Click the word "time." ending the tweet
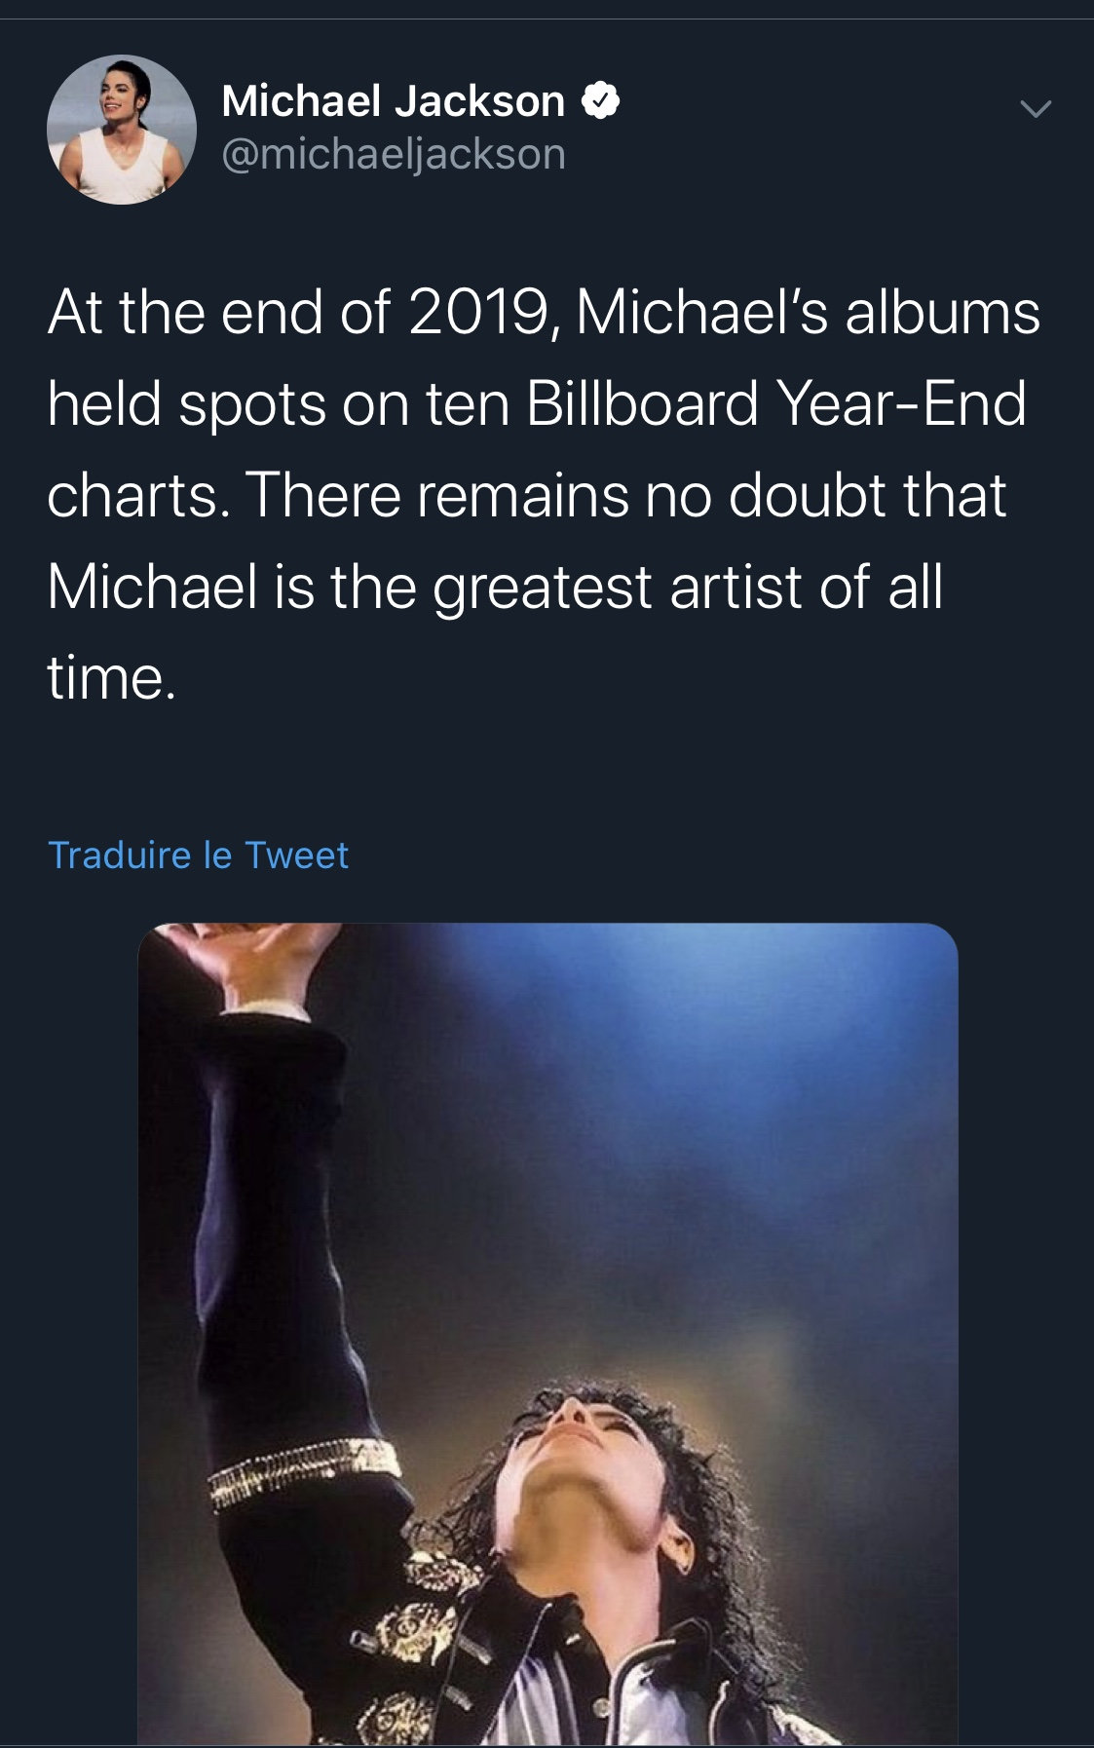 (x=111, y=677)
